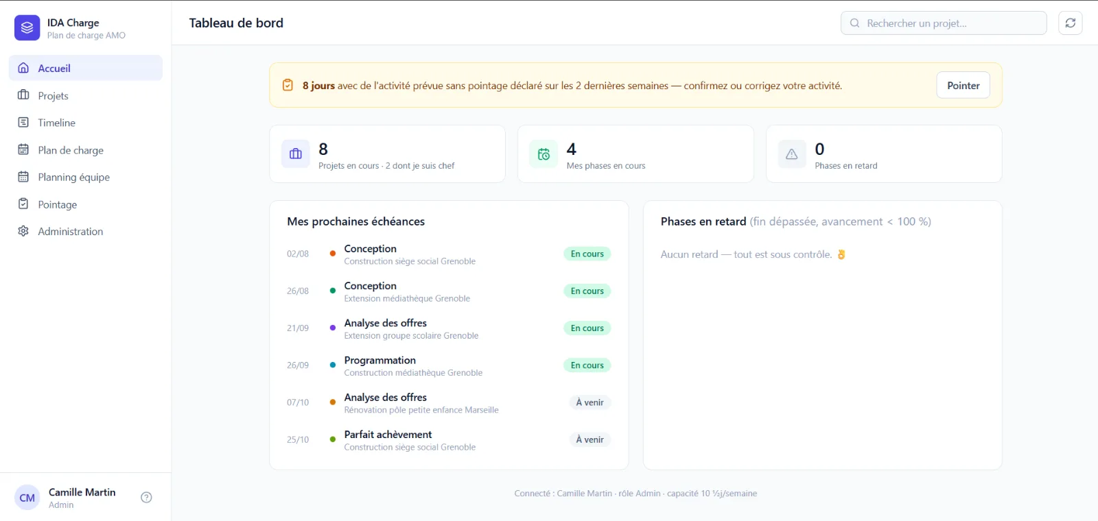Viewport: 1098px width, 521px height.
Task: Open Plan de charge page
Action: 86,149
